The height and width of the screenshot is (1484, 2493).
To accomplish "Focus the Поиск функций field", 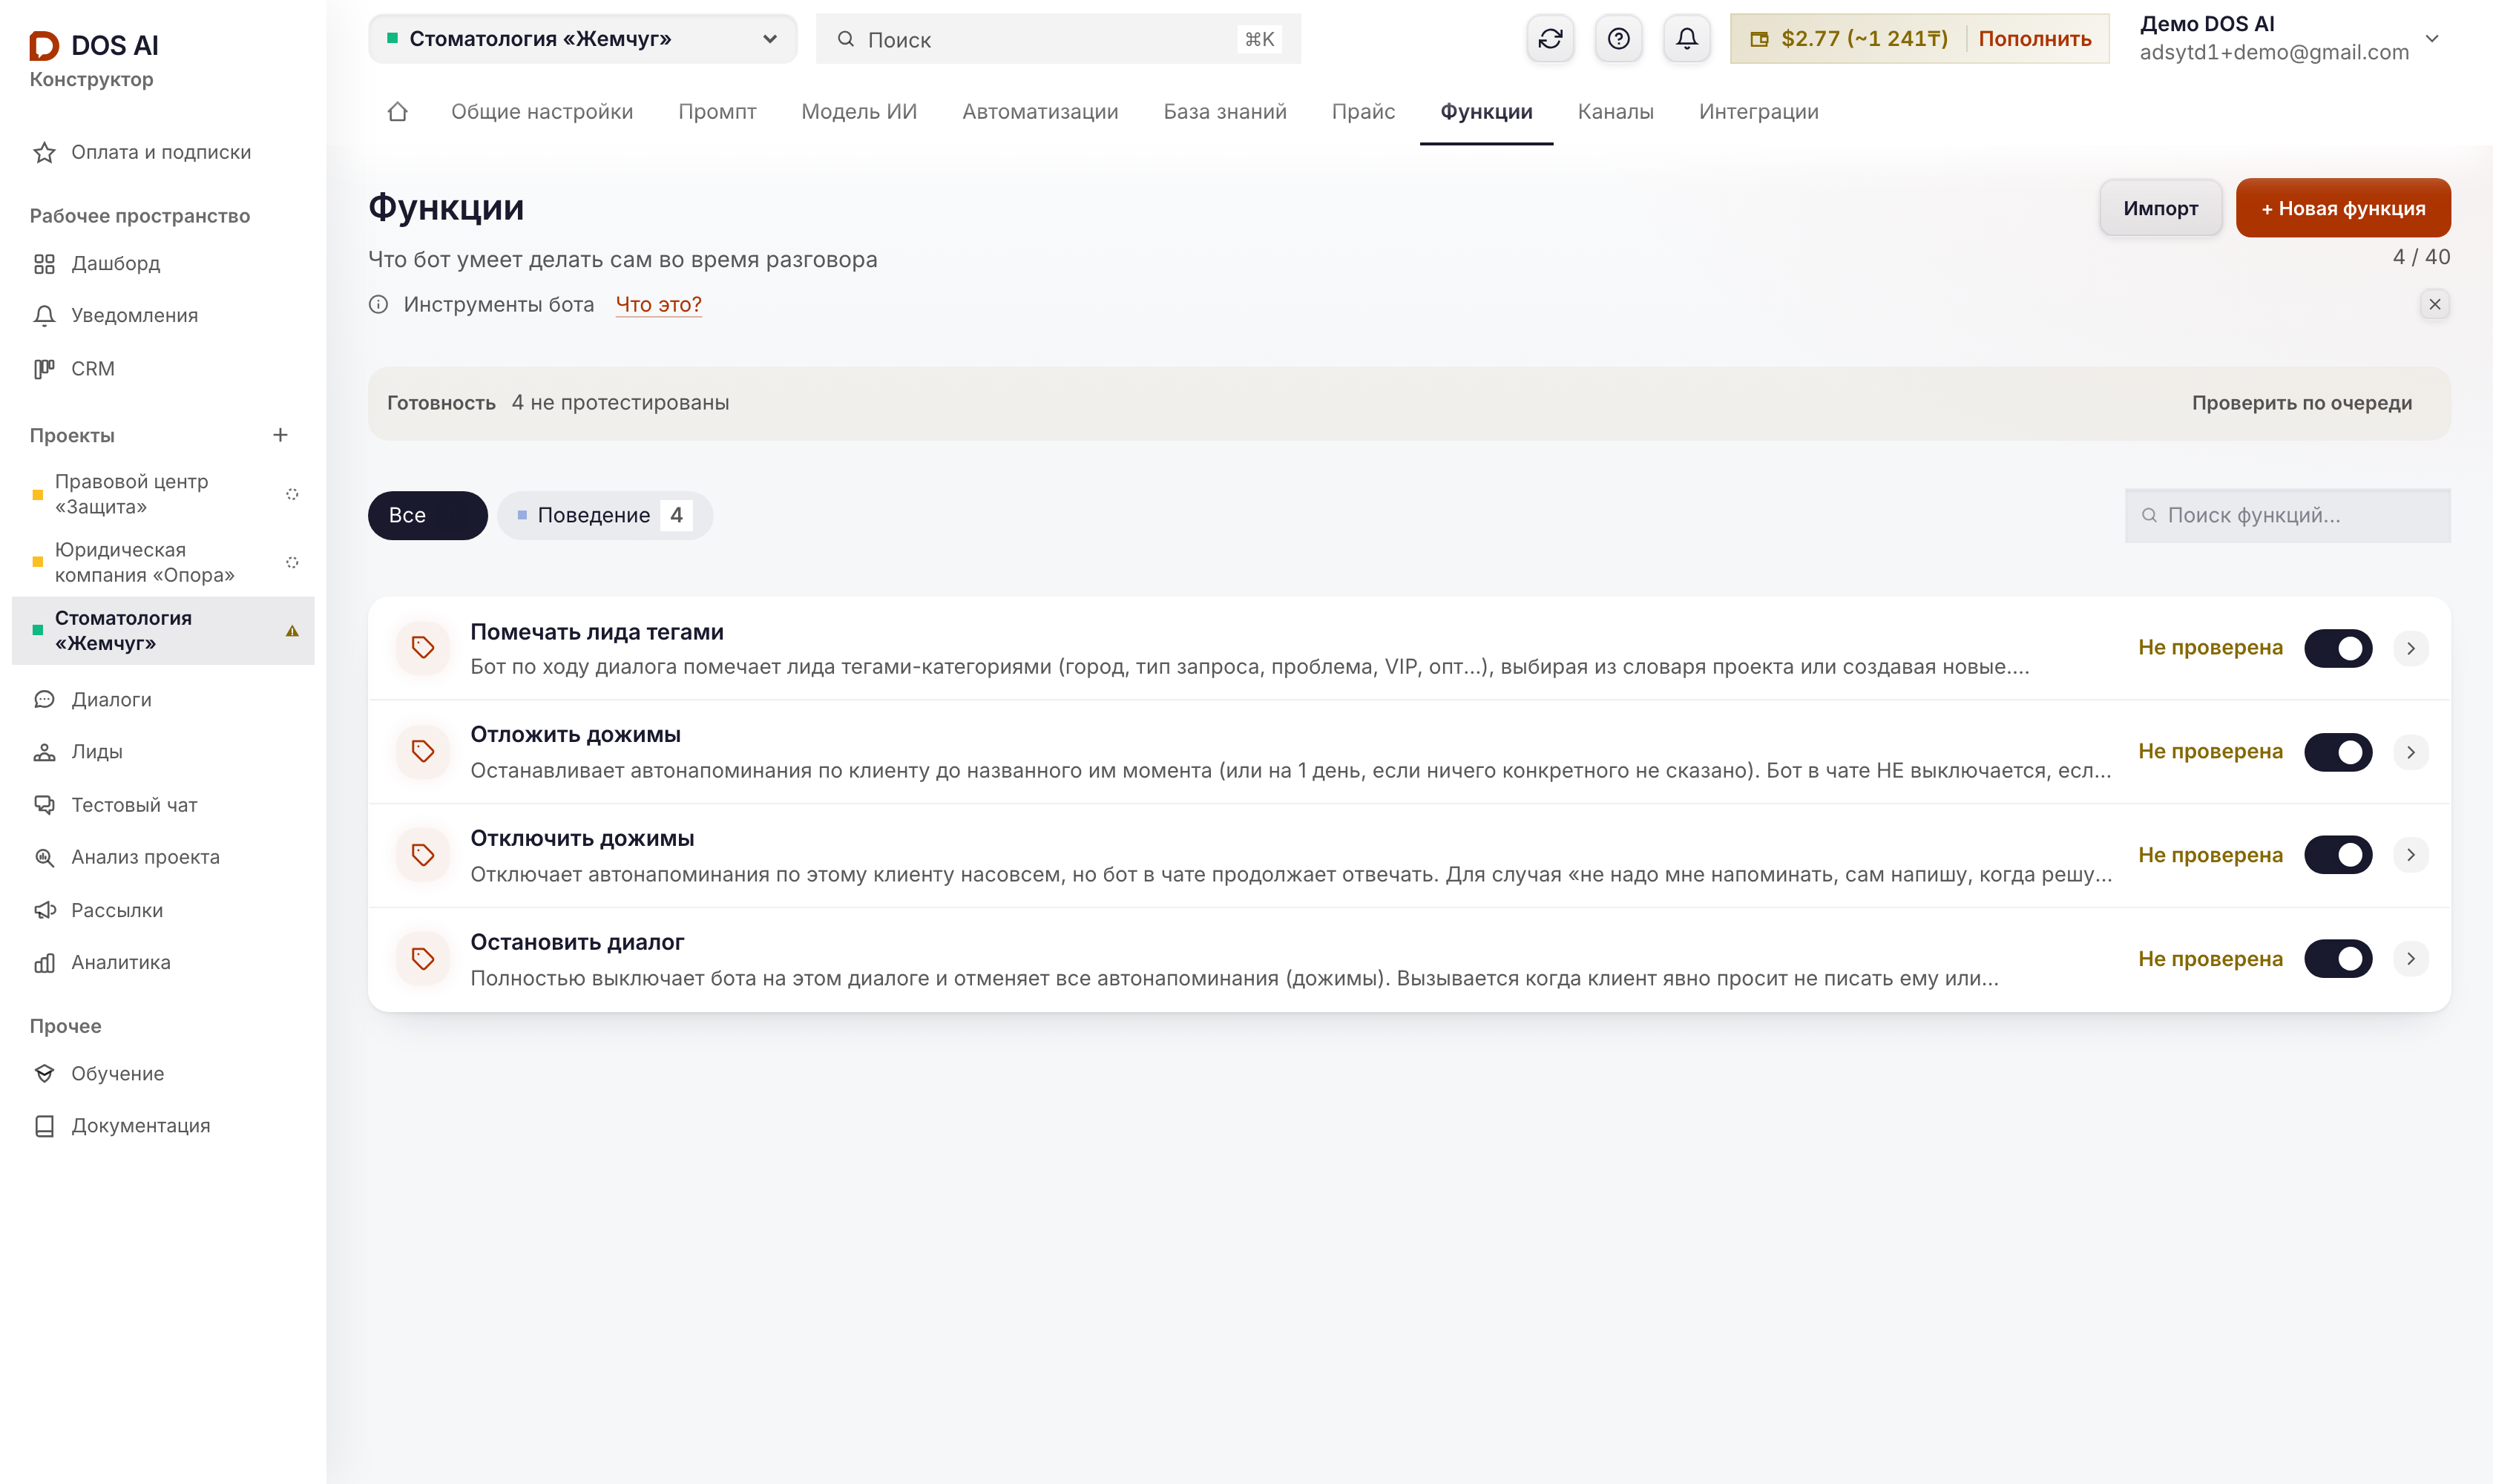I will [2287, 516].
